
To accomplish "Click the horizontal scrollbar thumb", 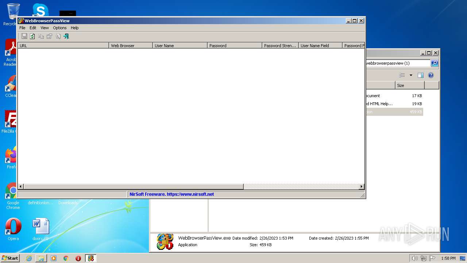I will (x=134, y=187).
